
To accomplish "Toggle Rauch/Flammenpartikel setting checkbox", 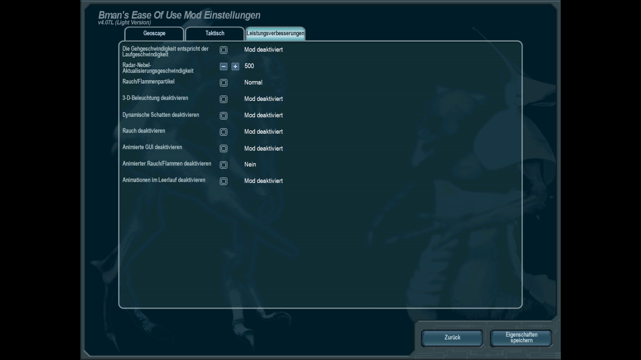I will 223,83.
